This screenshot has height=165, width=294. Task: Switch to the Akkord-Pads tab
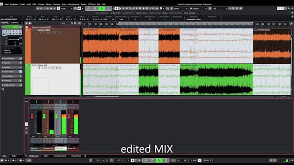pos(76,156)
